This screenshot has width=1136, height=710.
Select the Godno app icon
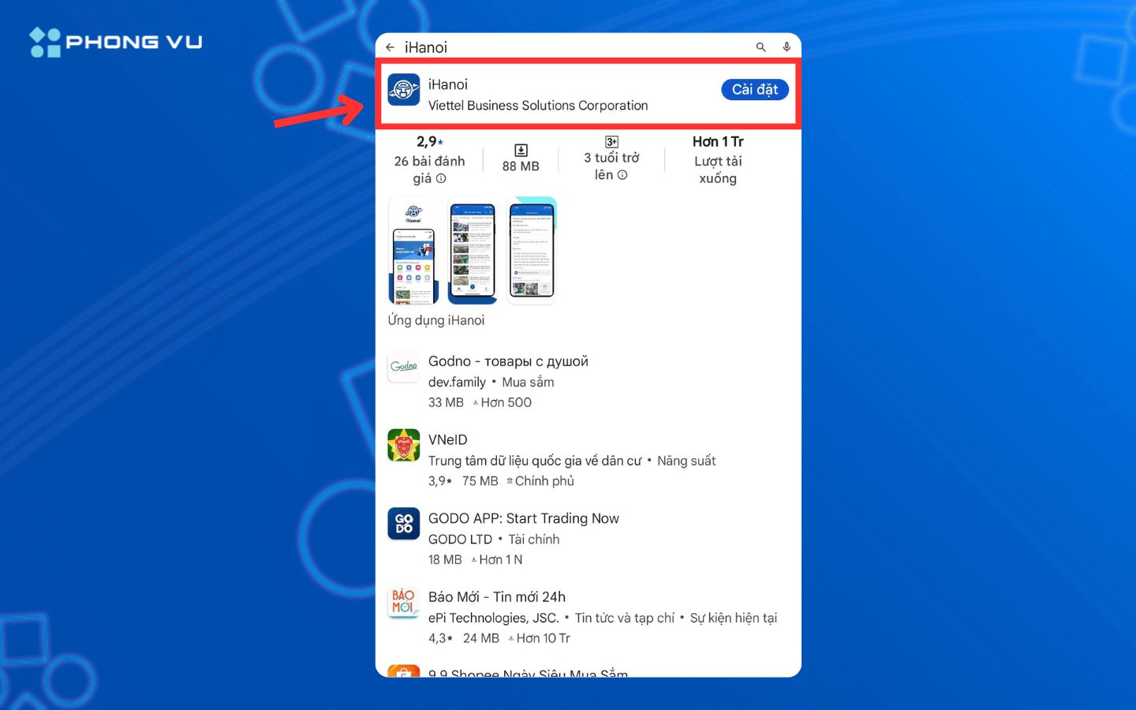tap(403, 366)
